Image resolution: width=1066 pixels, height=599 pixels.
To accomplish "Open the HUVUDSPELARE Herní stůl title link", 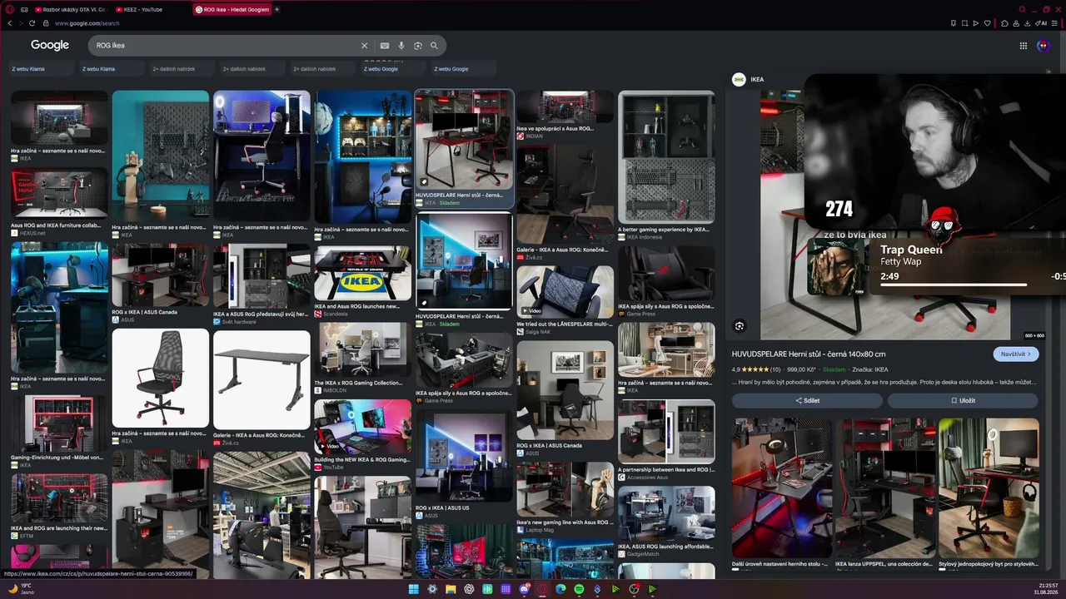I will pyautogui.click(x=809, y=354).
